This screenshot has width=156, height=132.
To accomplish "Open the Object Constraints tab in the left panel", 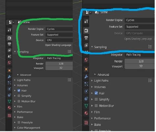I will tap(9, 95).
